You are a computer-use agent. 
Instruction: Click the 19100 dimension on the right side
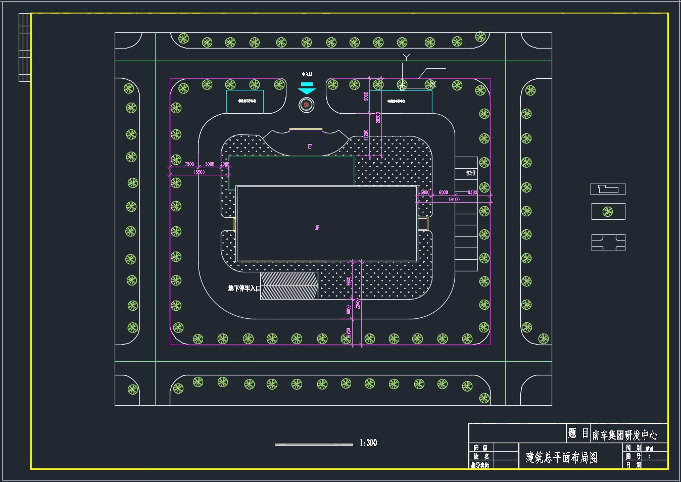click(454, 200)
